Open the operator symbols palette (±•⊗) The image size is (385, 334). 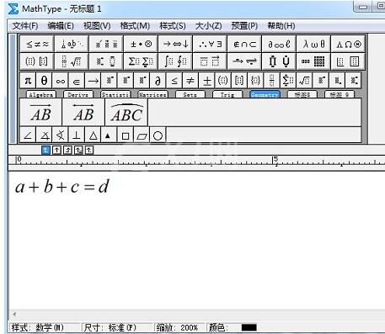141,44
